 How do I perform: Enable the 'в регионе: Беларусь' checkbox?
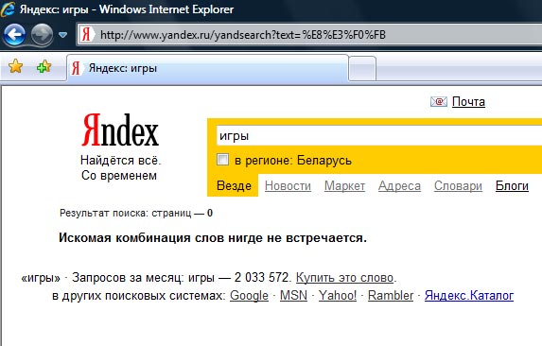pos(222,160)
